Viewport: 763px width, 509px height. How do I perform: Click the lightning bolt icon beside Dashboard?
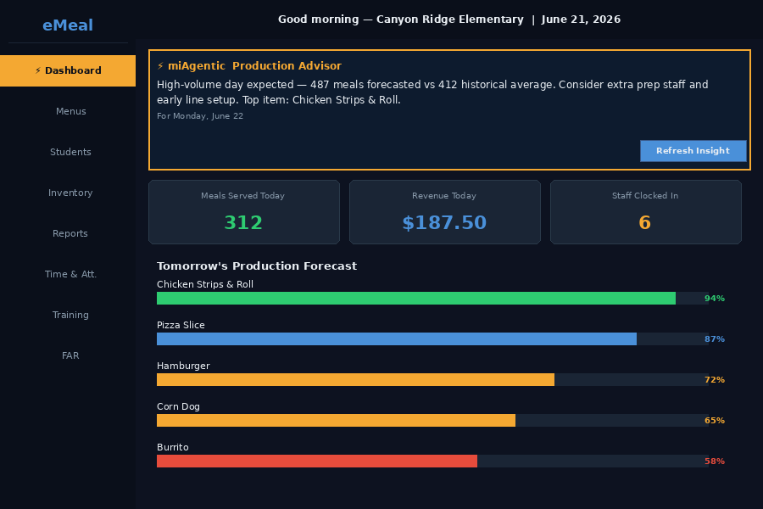tap(38, 70)
